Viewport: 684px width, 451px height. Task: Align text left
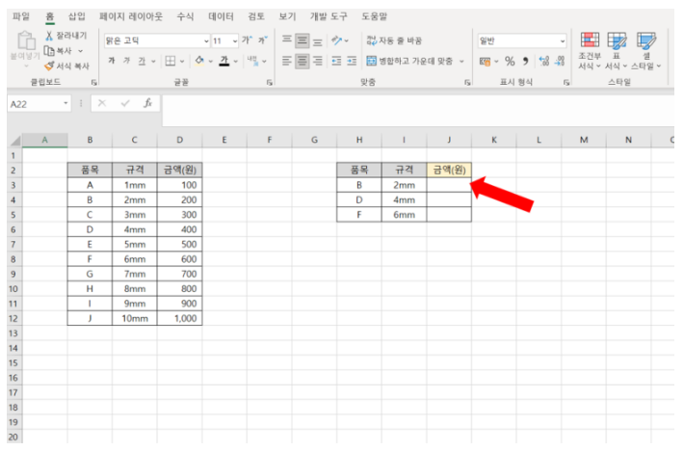286,61
